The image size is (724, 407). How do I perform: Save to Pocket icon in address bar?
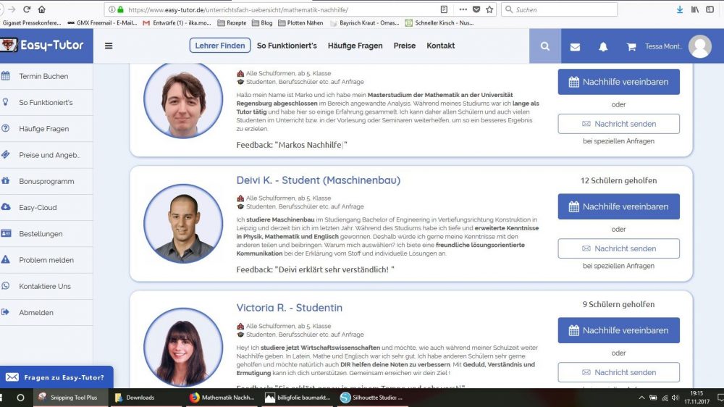tap(476, 9)
